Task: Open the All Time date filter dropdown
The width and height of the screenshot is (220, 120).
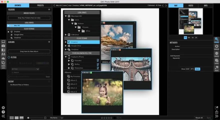Action: 25,69
